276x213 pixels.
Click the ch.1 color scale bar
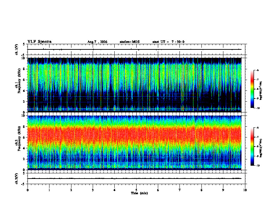point(252,89)
